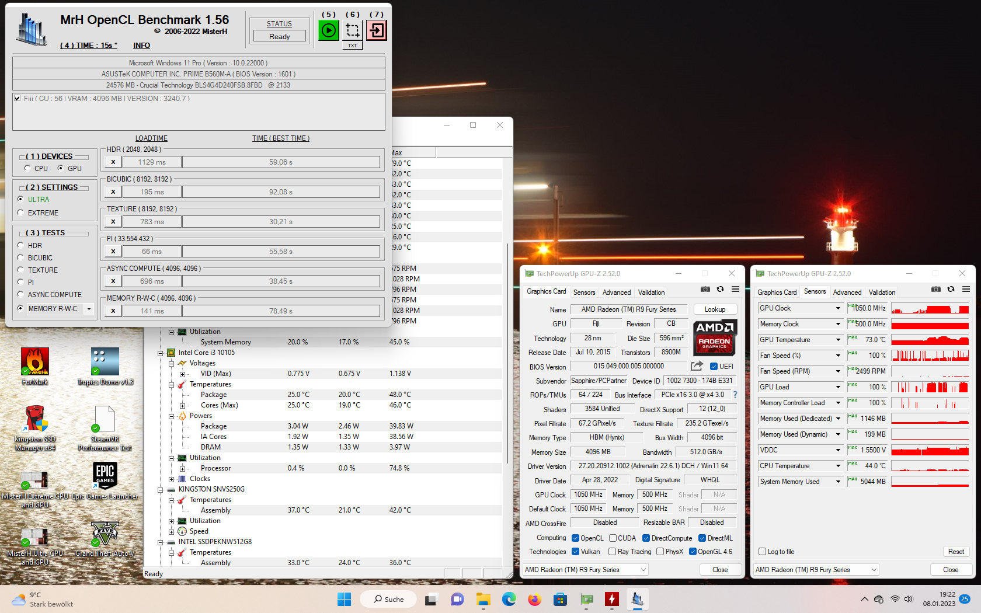Click the TXT export button in MrH Benchmark
Image resolution: width=981 pixels, height=613 pixels.
point(352,46)
